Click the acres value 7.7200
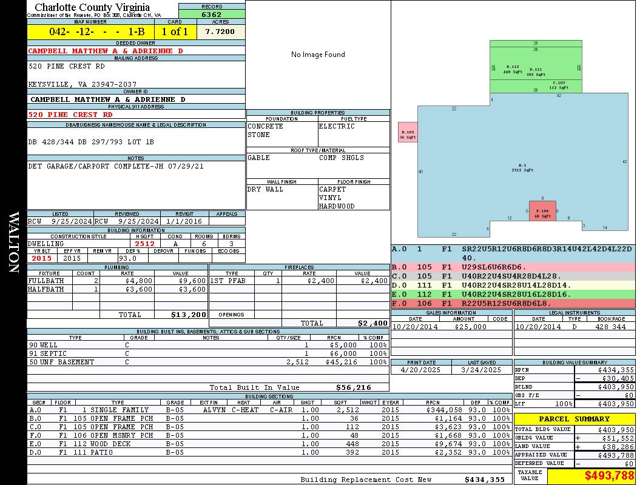The width and height of the screenshot is (637, 485). (x=220, y=32)
